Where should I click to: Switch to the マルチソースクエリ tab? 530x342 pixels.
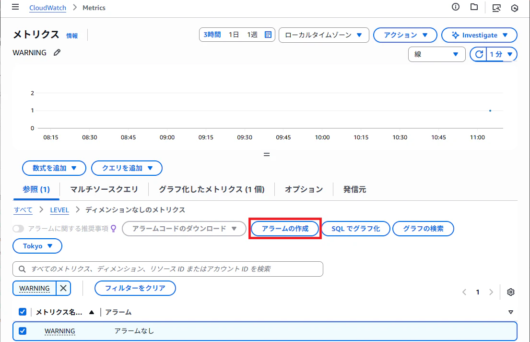(104, 189)
